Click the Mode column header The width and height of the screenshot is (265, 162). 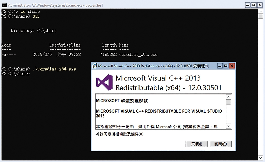[x=6, y=45]
